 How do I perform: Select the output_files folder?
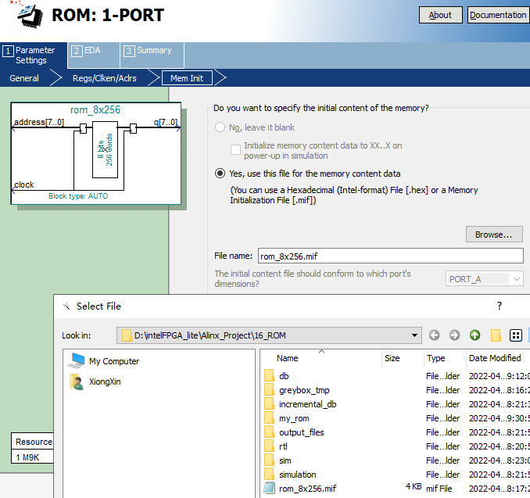click(x=302, y=432)
